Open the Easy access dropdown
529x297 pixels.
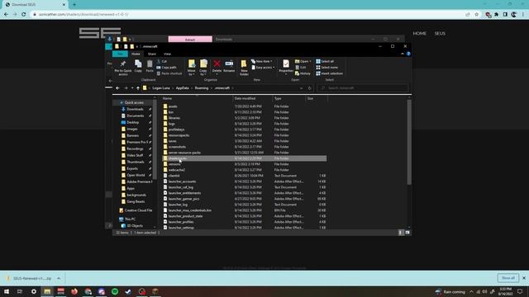263,68
